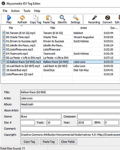Click the empty Composer field
Screen dimensions: 120x150
pos(99,117)
